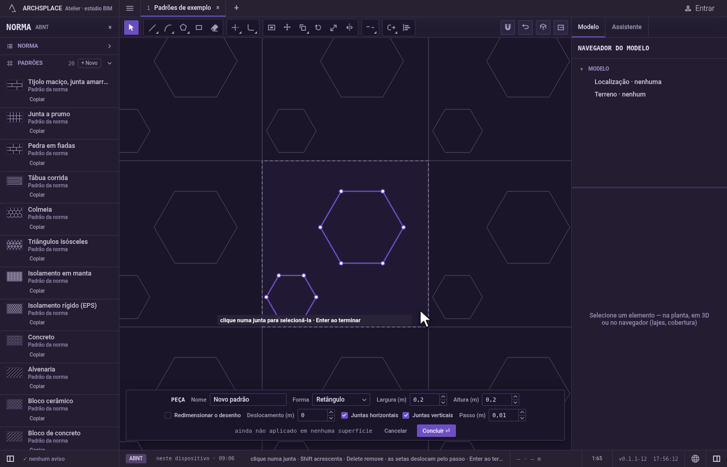Screen dimensions: 727x467
Task: Open the hamburger menu
Action: pyautogui.click(x=130, y=8)
